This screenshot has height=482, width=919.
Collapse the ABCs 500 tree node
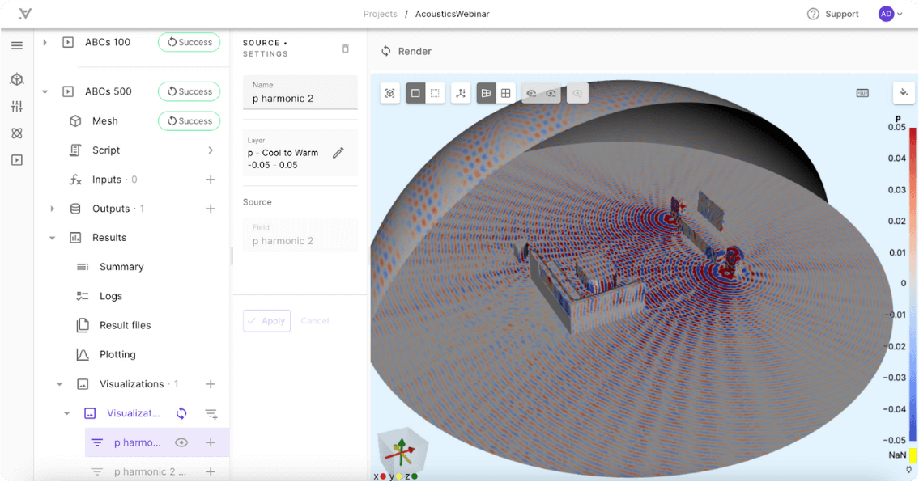45,91
